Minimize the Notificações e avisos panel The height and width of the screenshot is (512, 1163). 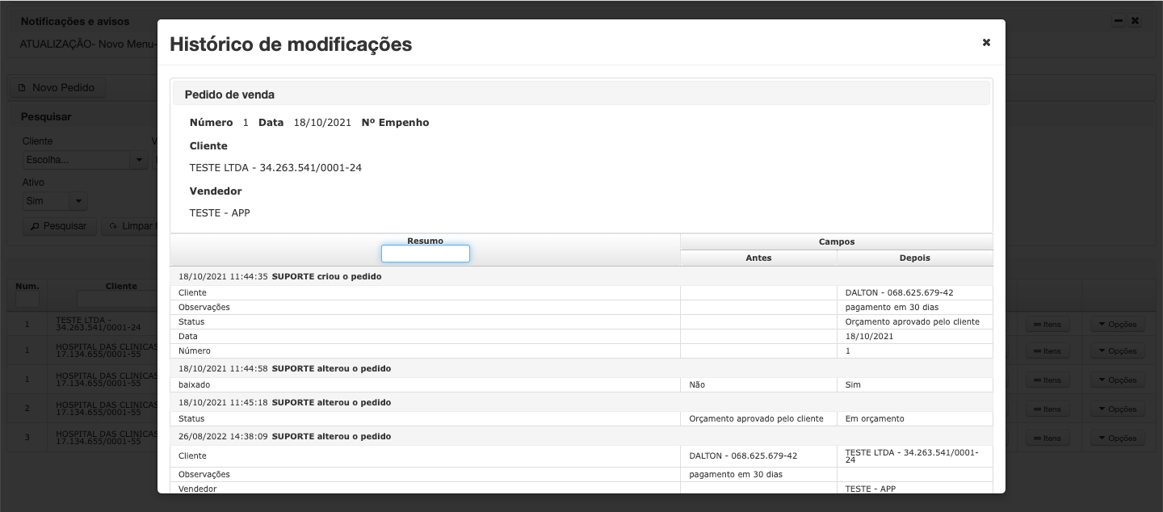pyautogui.click(x=1119, y=20)
